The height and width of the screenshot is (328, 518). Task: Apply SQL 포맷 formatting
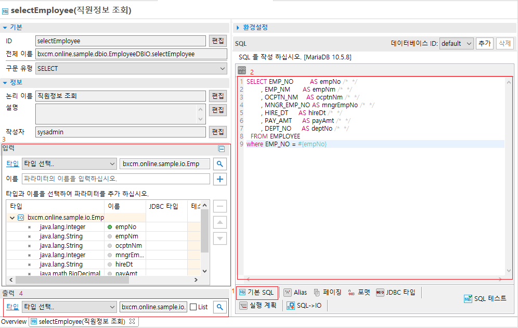pyautogui.click(x=359, y=293)
